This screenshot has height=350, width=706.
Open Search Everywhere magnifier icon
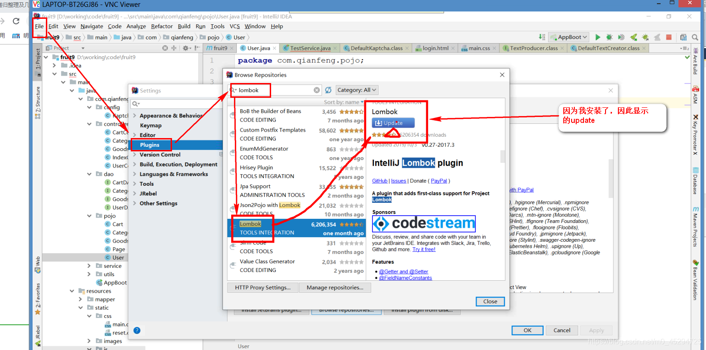tap(695, 37)
